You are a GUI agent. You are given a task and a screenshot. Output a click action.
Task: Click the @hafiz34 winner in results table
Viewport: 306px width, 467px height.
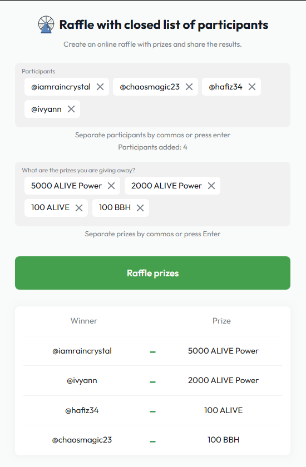click(82, 410)
